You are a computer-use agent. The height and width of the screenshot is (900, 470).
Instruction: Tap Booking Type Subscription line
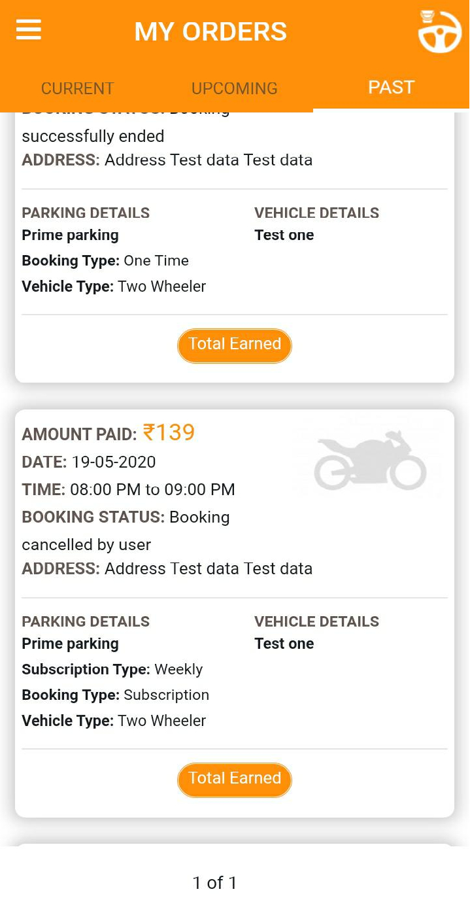[x=115, y=695]
